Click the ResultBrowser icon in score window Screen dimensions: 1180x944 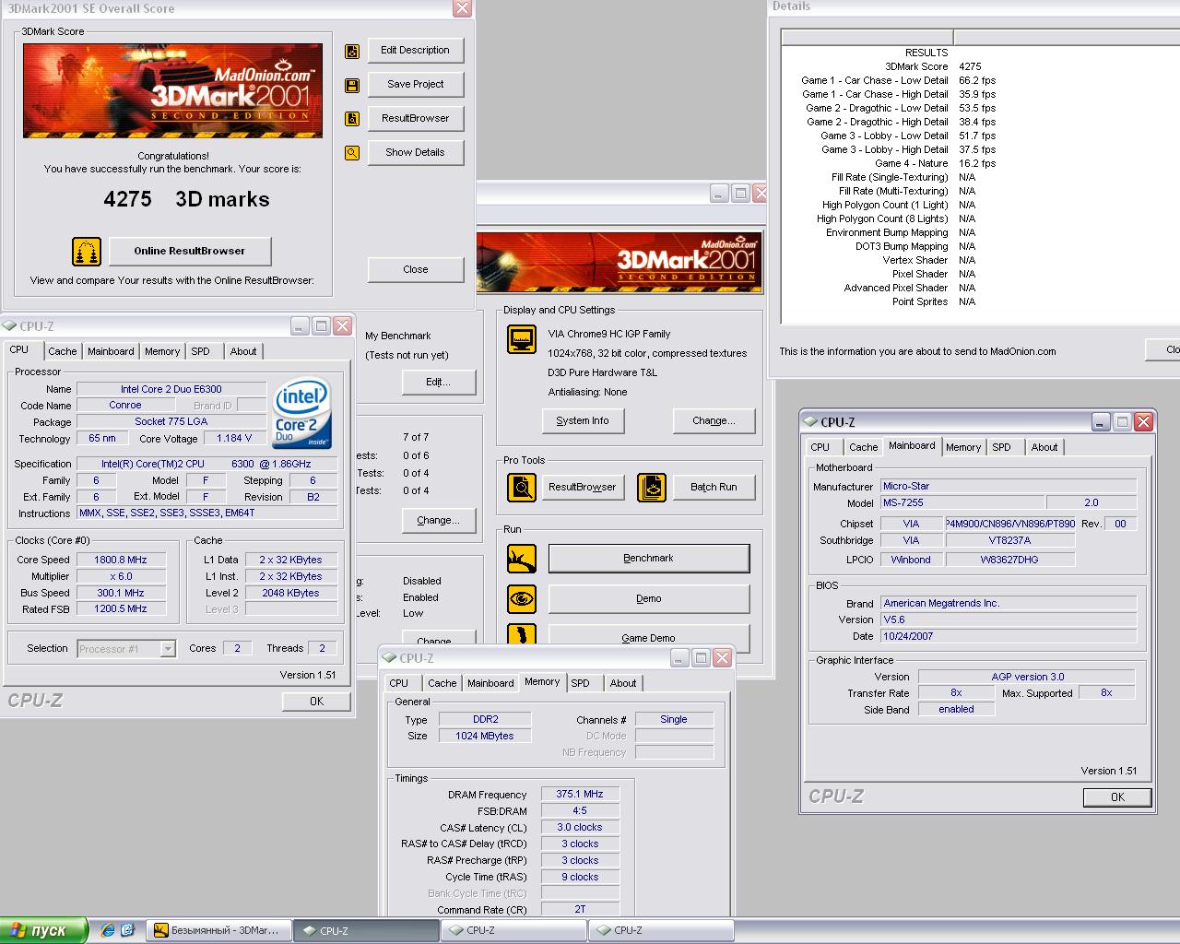click(x=352, y=119)
